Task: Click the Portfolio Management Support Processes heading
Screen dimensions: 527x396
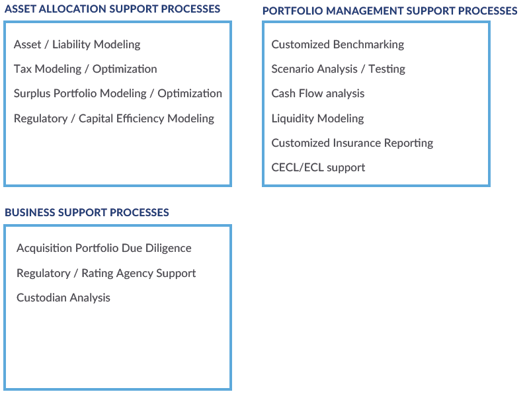Action: pyautogui.click(x=389, y=11)
